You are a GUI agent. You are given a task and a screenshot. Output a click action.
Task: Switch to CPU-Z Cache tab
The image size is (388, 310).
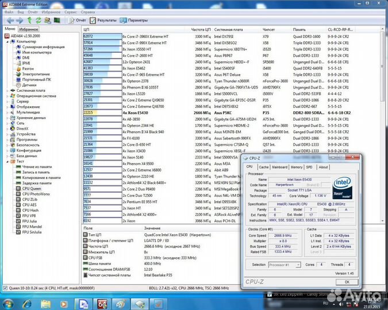click(263, 167)
